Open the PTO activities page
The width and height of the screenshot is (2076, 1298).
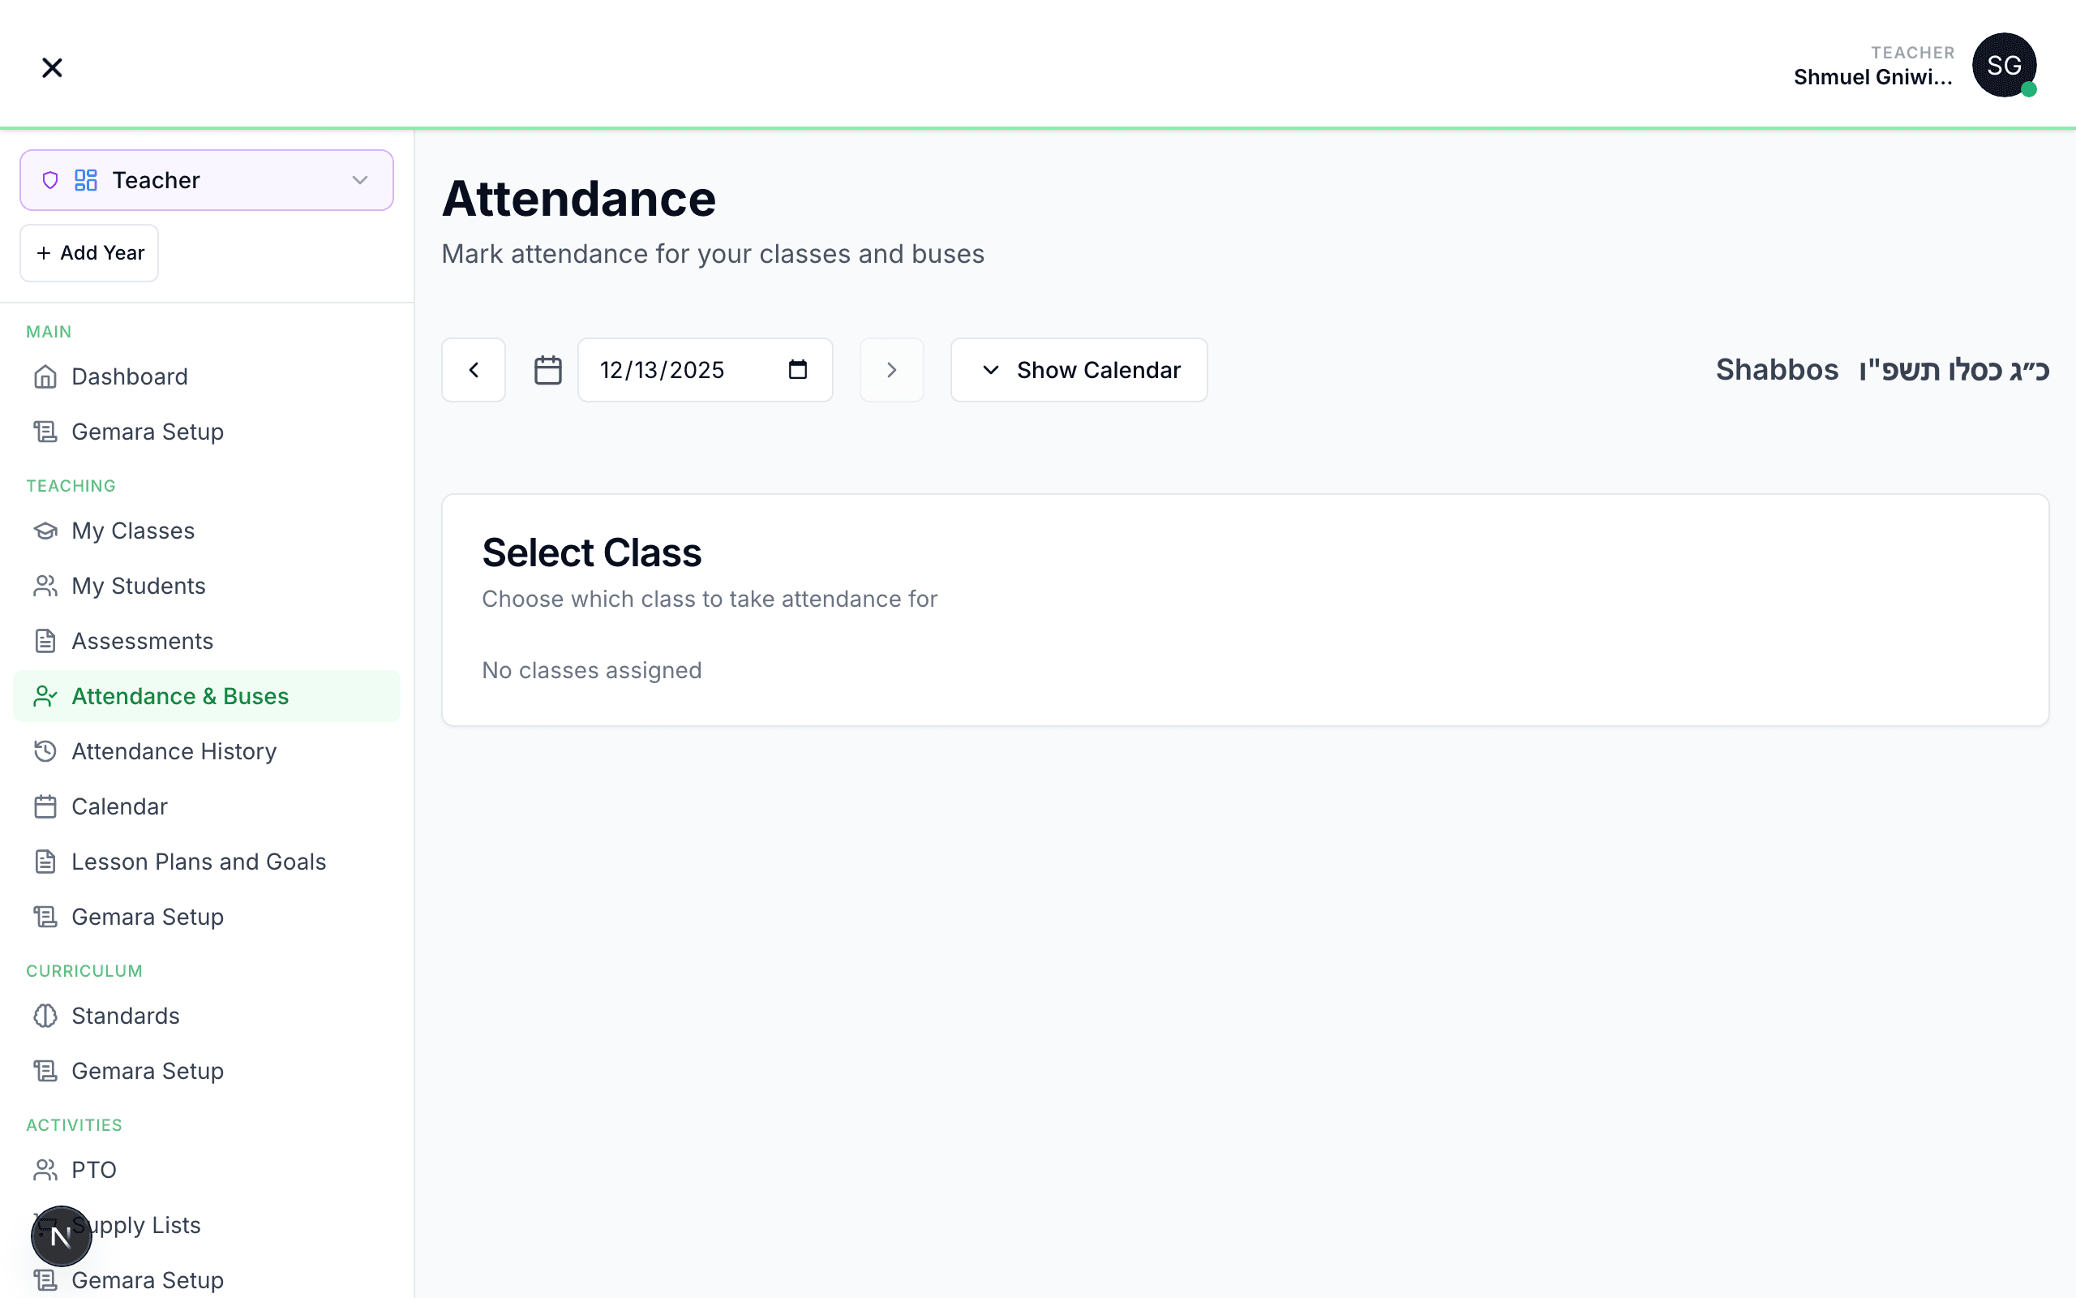click(x=93, y=1170)
